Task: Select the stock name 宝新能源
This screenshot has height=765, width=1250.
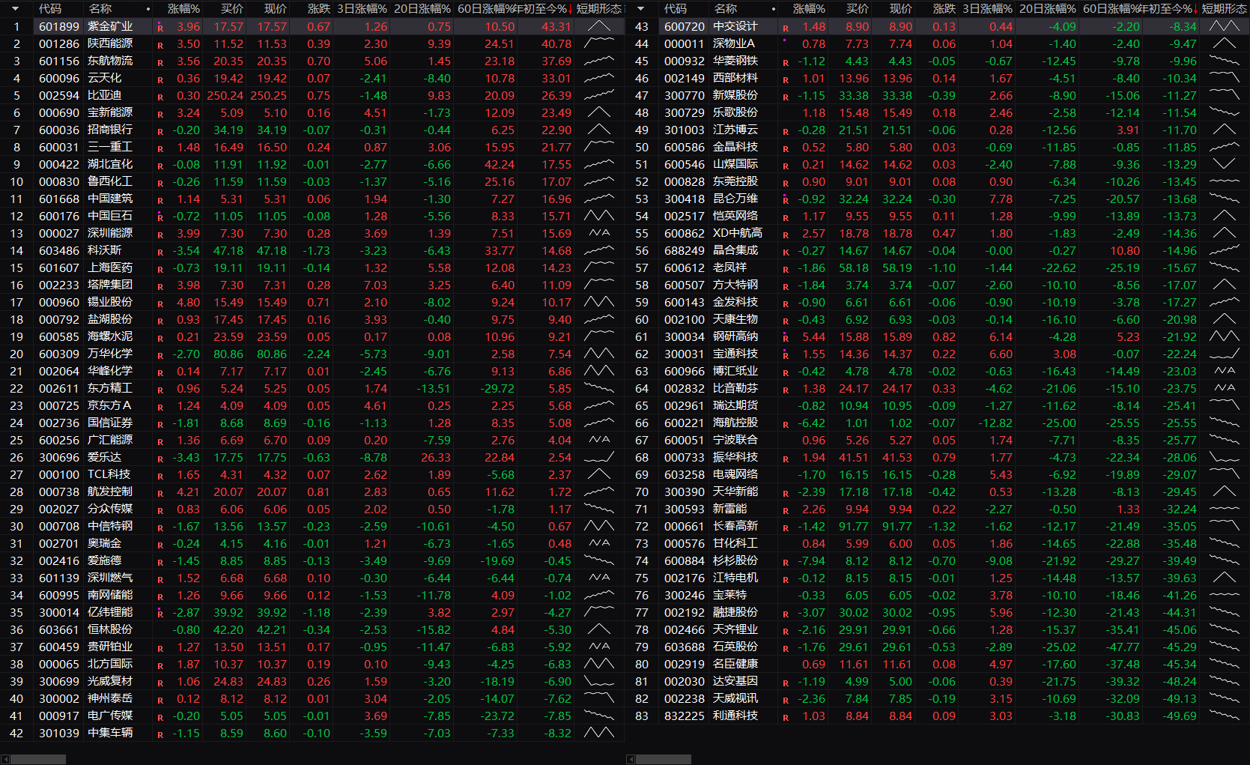Action: [x=110, y=112]
